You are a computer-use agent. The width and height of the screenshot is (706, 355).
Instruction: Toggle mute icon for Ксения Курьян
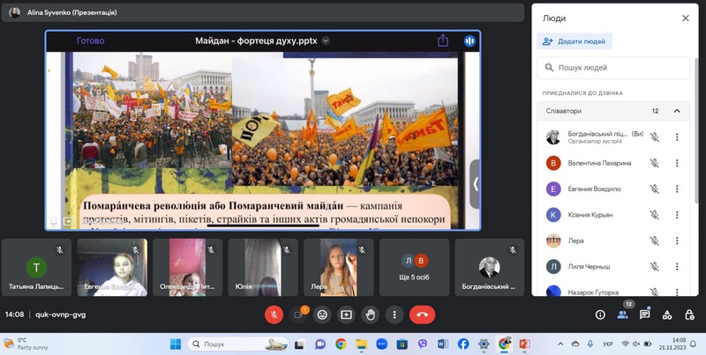click(x=654, y=215)
